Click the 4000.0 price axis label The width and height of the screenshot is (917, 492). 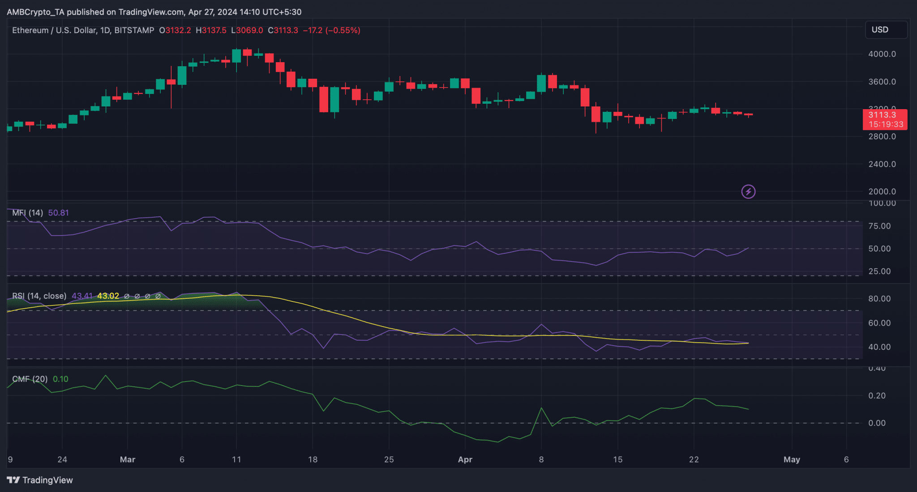pos(882,54)
